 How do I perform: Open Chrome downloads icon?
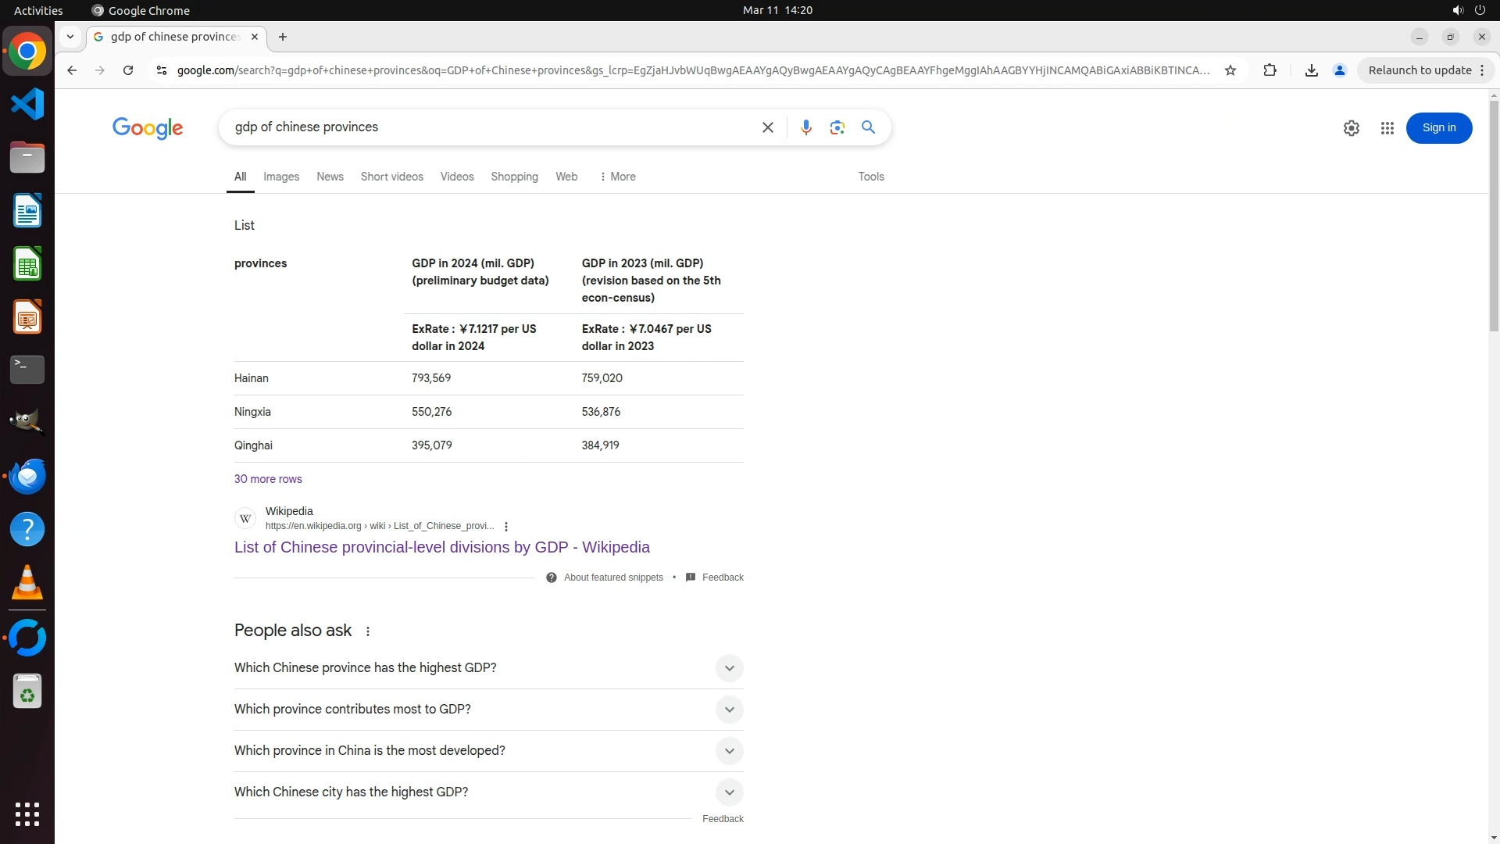point(1311,70)
